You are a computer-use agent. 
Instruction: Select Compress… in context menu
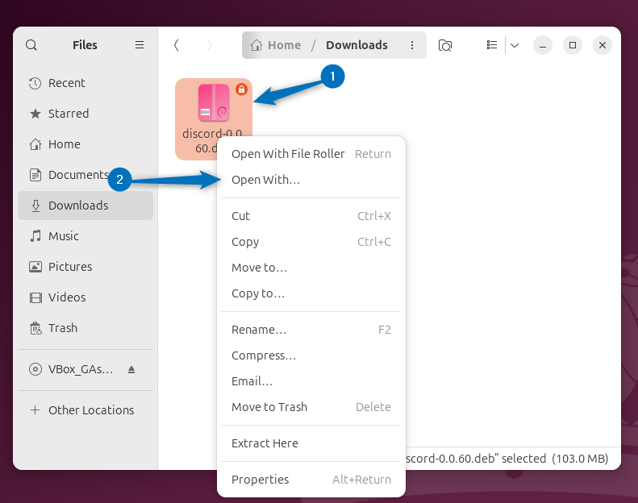click(x=311, y=355)
